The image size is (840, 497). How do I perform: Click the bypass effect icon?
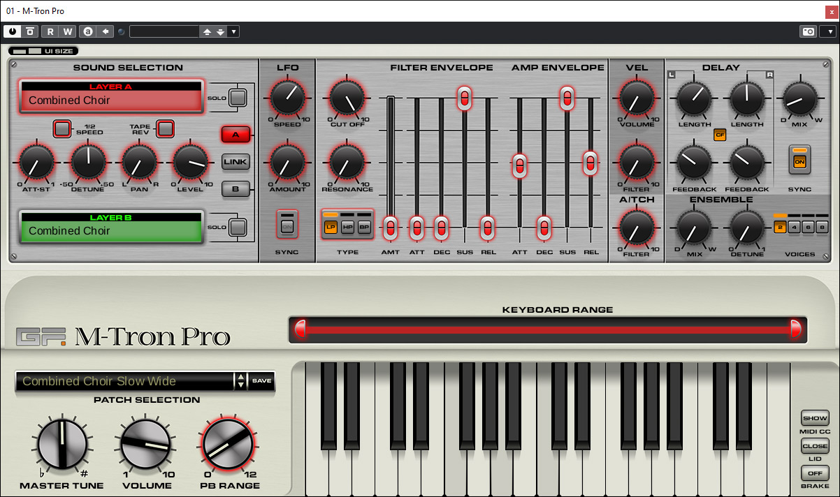click(x=30, y=31)
